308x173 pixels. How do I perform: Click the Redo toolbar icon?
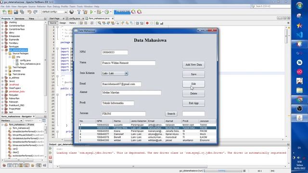pyautogui.click(x=35, y=12)
